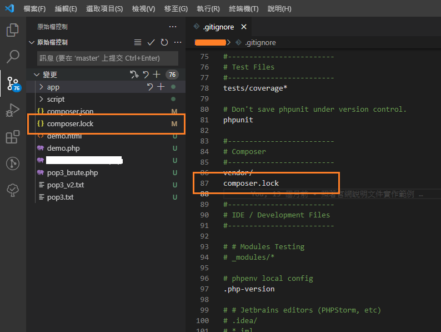Click line 81 phpunit text

pyautogui.click(x=238, y=120)
